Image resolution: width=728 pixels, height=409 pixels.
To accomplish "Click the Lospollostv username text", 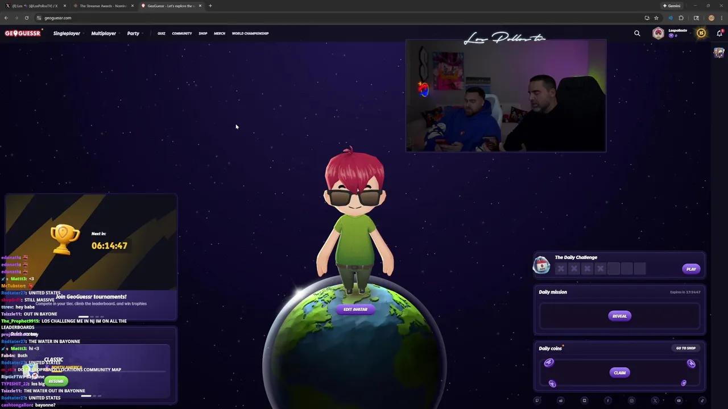I will click(x=677, y=31).
